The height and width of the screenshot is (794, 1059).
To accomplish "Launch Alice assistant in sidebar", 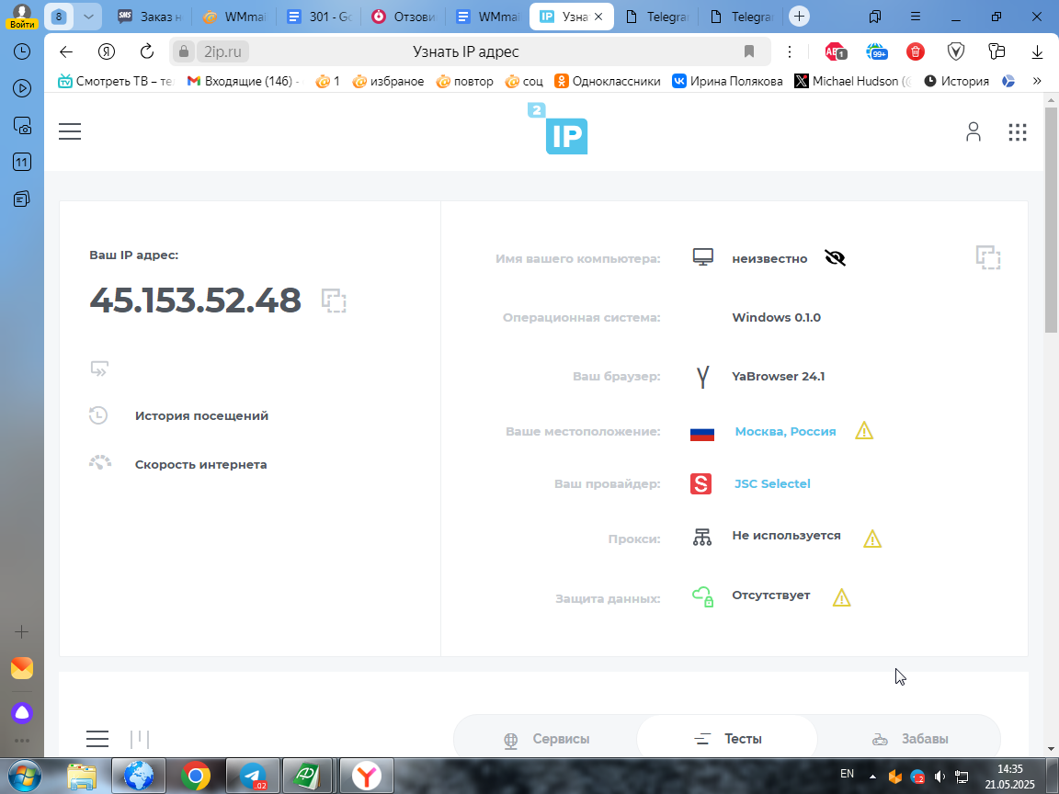I will coord(22,713).
